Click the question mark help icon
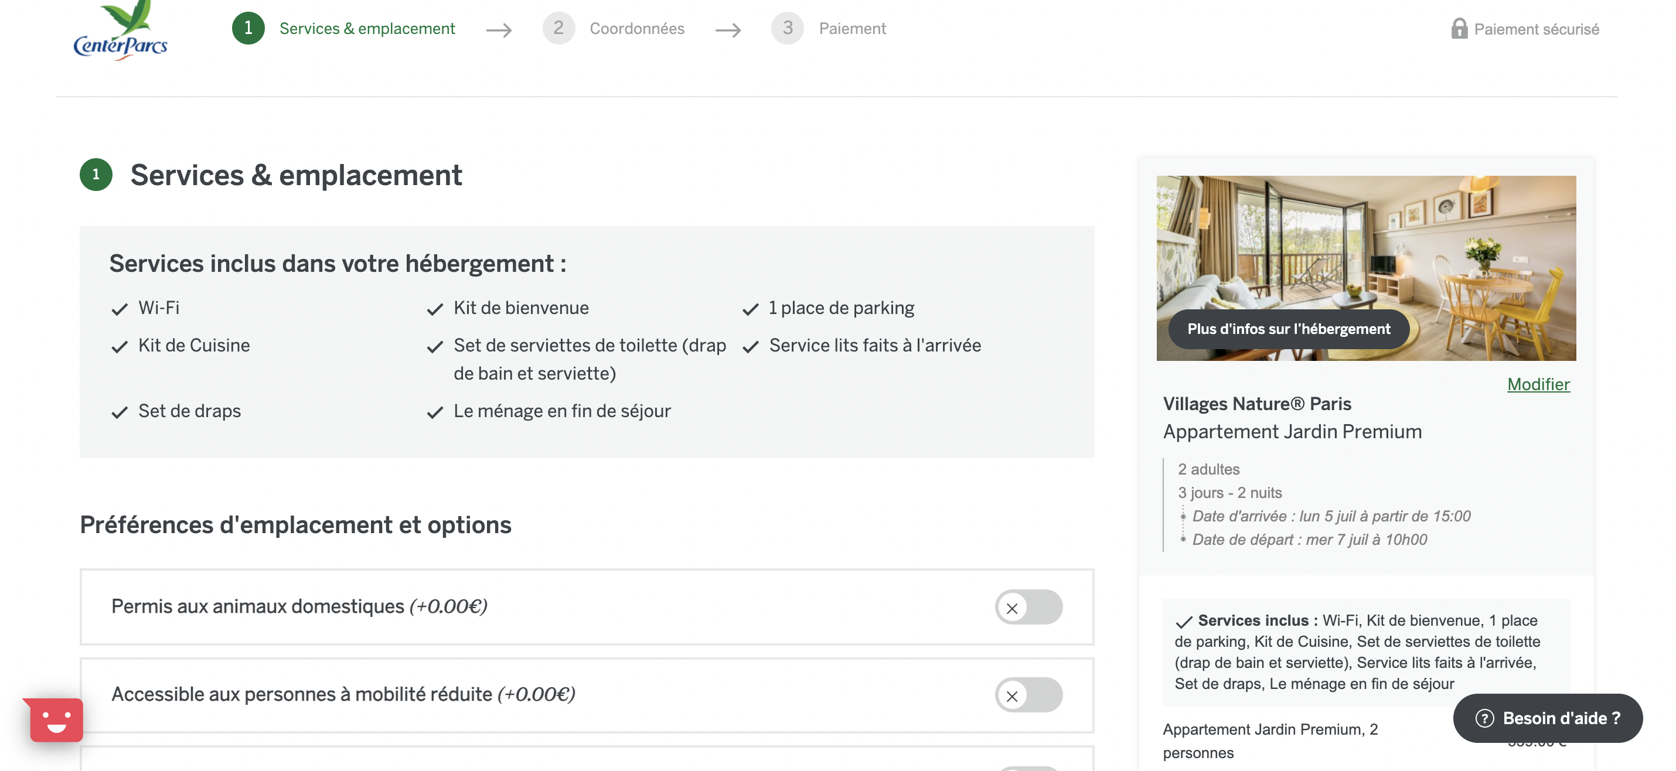Viewport: 1676px width, 771px height. [x=1484, y=718]
